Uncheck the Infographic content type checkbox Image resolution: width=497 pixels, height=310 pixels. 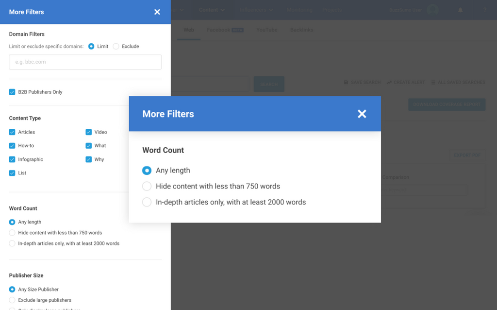pyautogui.click(x=12, y=159)
